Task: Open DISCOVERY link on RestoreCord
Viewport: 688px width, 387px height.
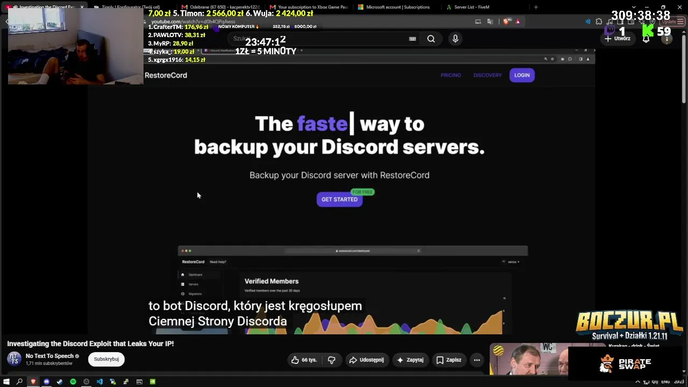Action: (488, 75)
